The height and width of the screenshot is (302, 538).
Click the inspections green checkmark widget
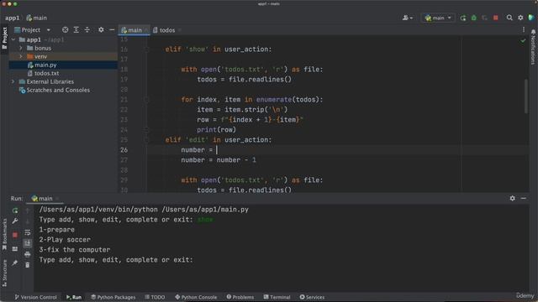tap(523, 40)
